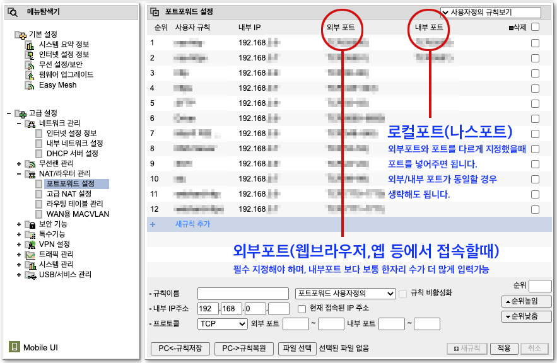Expand the VPN 설정 tree node
Screen dimensions: 557x363
click(x=19, y=245)
